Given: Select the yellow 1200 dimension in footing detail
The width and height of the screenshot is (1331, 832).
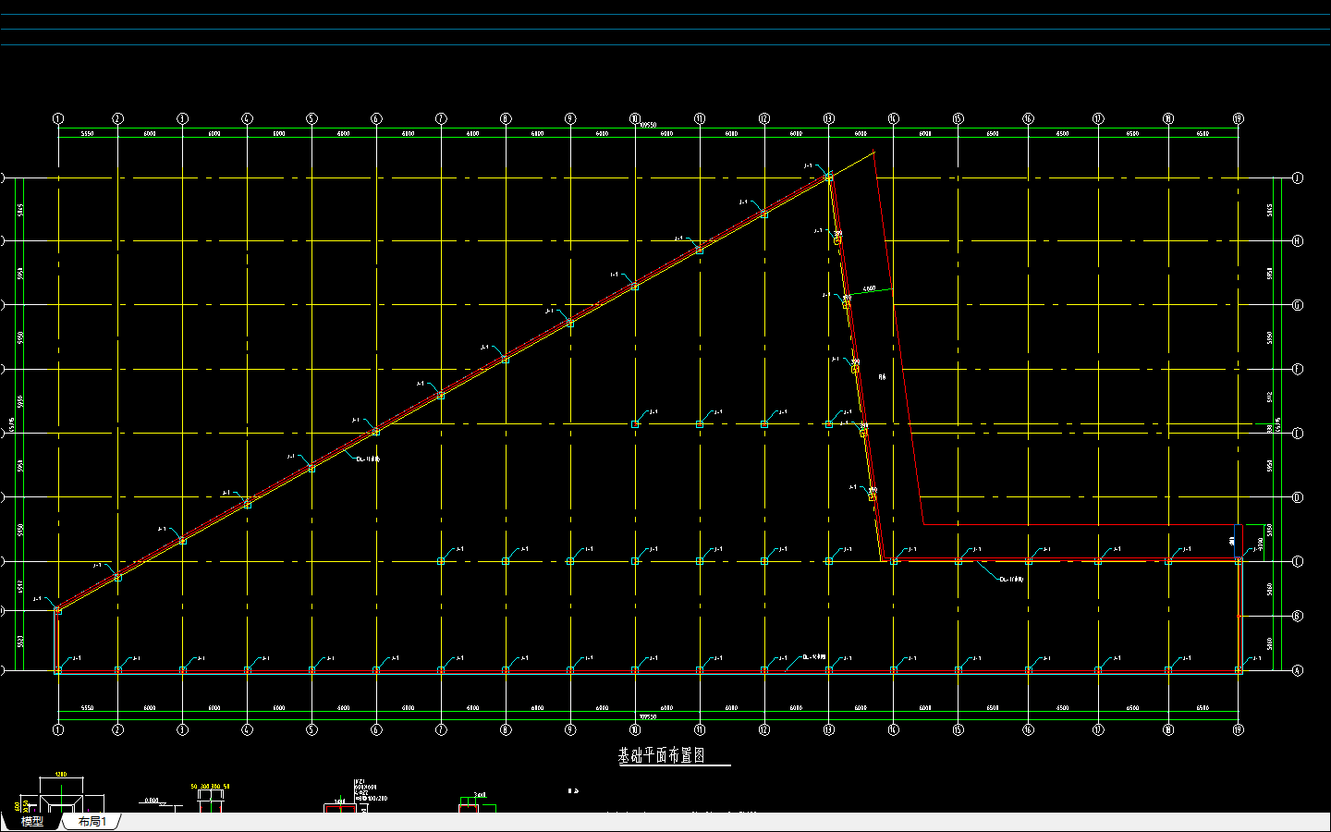Looking at the screenshot, I should coord(61,775).
